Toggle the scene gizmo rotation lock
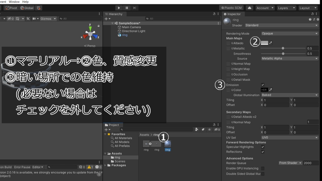This screenshot has height=181, width=322. (x=98, y=26)
